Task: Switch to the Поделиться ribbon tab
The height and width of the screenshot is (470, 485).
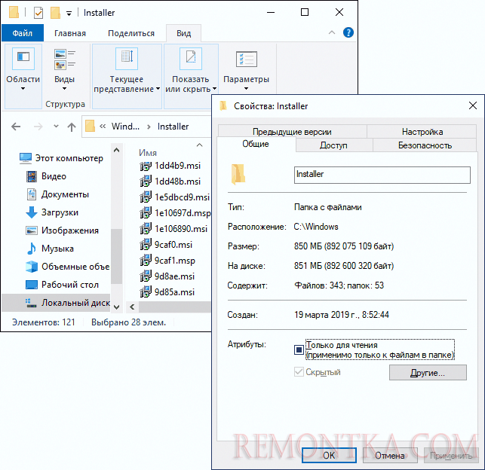Action: click(131, 33)
